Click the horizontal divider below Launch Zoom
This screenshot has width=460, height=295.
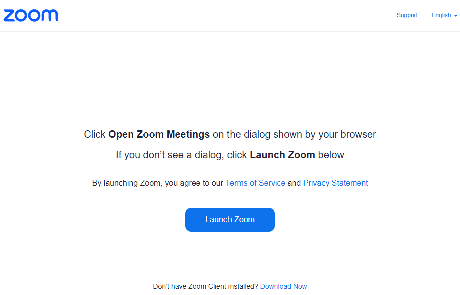click(230, 256)
